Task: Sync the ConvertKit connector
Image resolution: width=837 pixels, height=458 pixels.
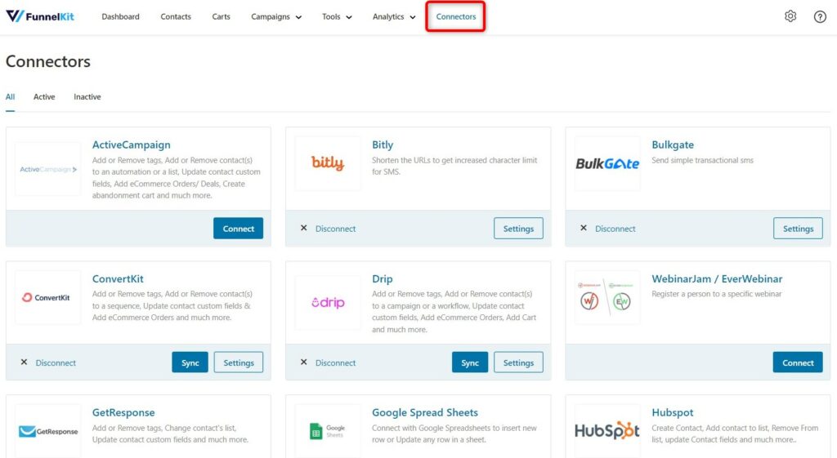Action: point(190,362)
